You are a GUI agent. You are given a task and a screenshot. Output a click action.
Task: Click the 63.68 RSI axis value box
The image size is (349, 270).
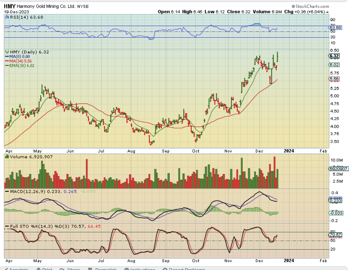[335, 28]
